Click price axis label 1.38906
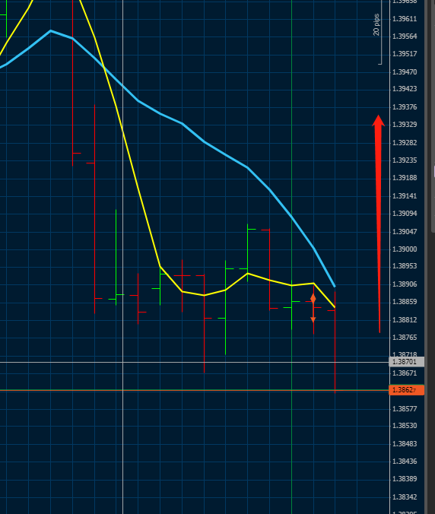The height and width of the screenshot is (514, 435). tap(405, 284)
